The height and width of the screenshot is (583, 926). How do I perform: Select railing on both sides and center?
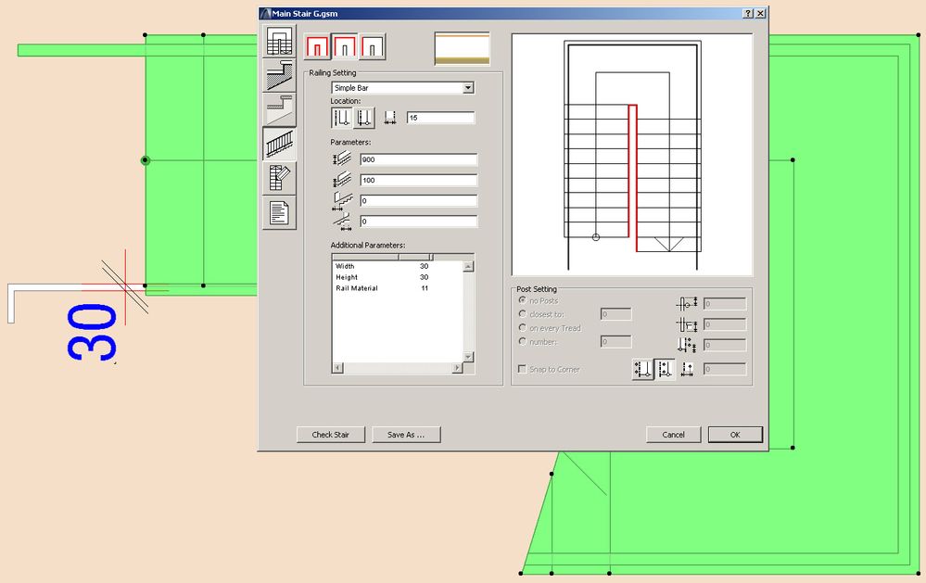[x=317, y=46]
